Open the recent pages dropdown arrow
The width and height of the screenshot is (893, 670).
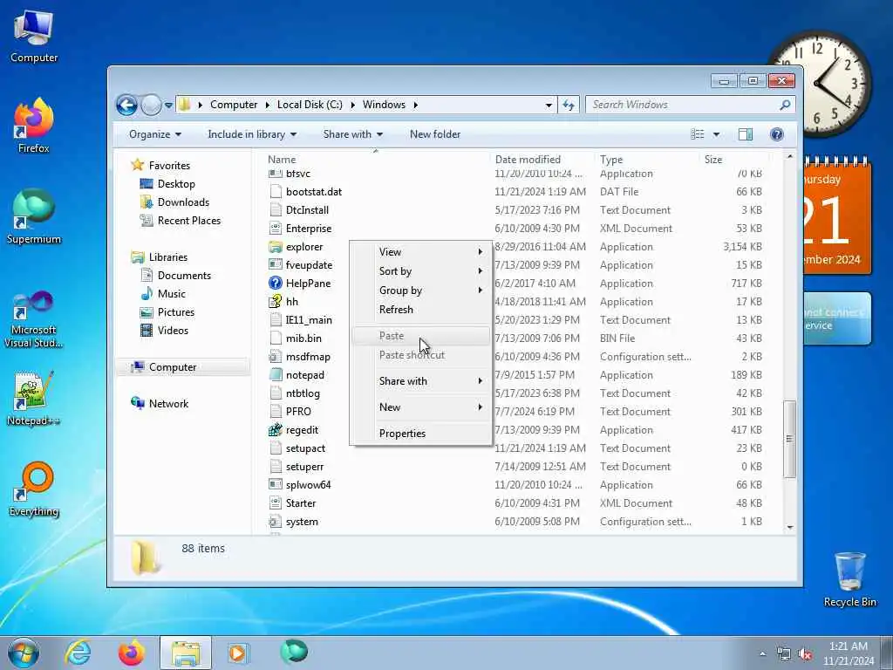click(168, 106)
